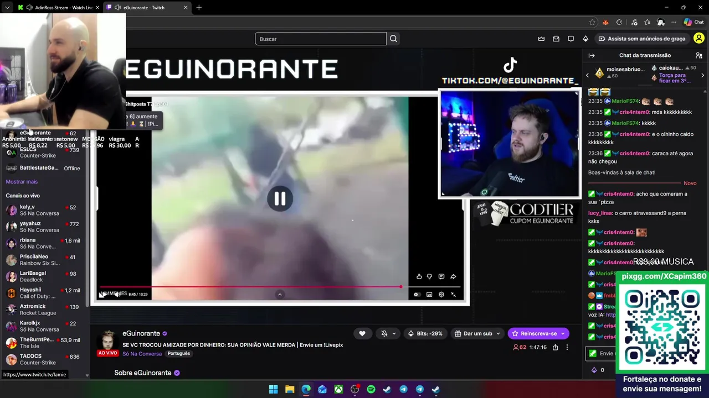The width and height of the screenshot is (709, 398).
Task: Open the yellow user avatar menu
Action: [x=699, y=39]
